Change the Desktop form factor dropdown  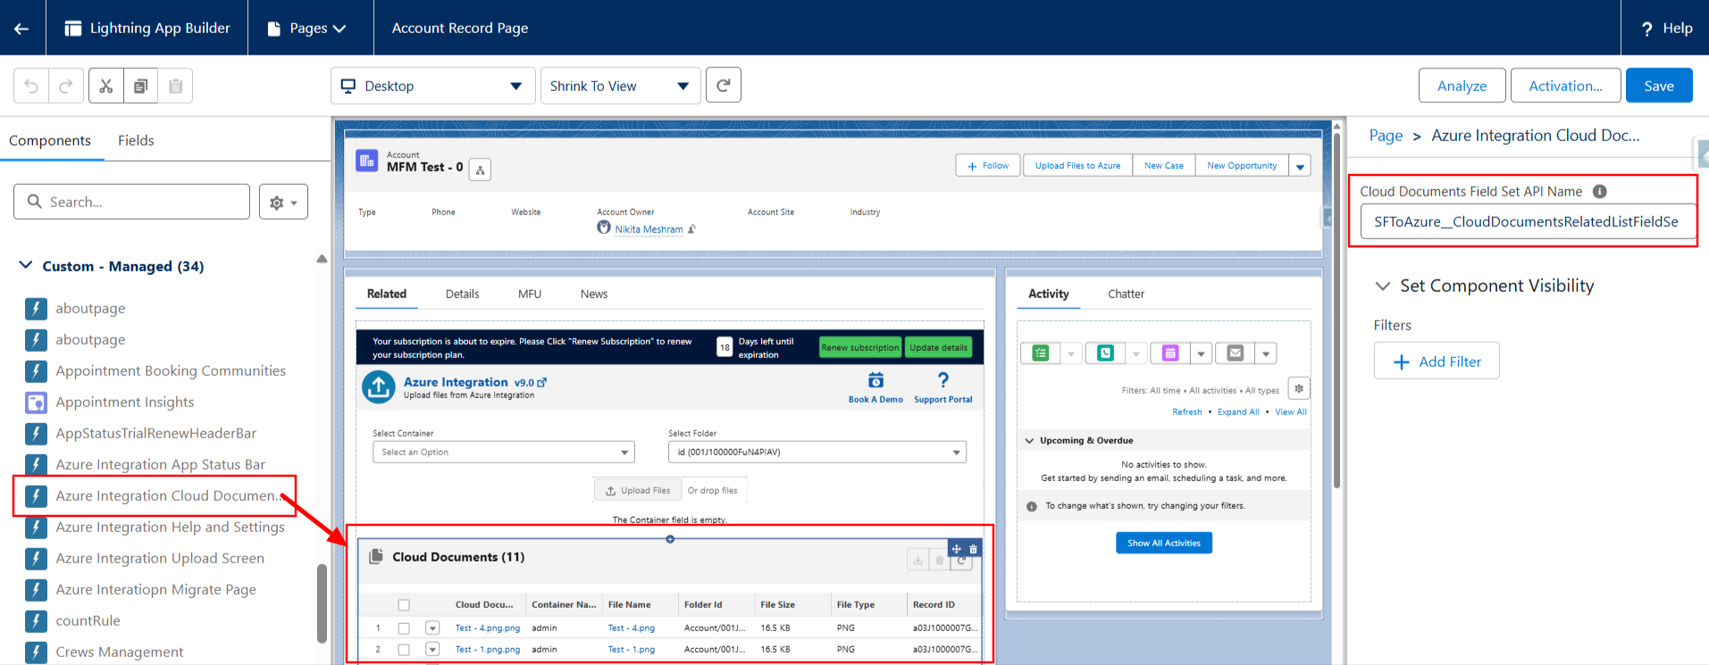pyautogui.click(x=432, y=86)
